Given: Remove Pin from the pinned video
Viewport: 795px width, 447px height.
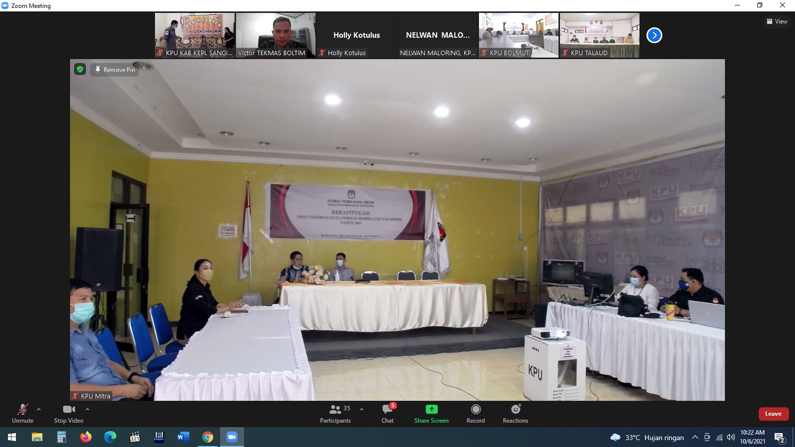Looking at the screenshot, I should (x=115, y=70).
